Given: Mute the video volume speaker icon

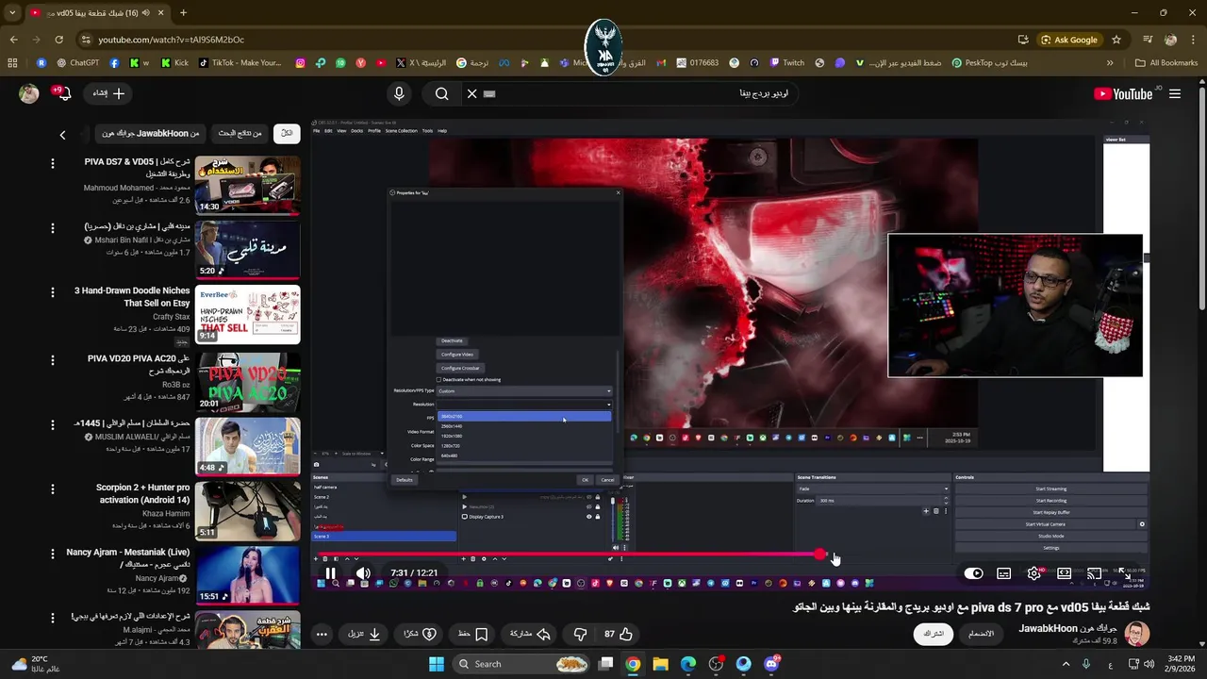Looking at the screenshot, I should [x=363, y=573].
